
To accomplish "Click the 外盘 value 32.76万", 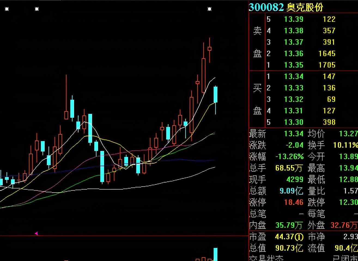I will (344, 225).
